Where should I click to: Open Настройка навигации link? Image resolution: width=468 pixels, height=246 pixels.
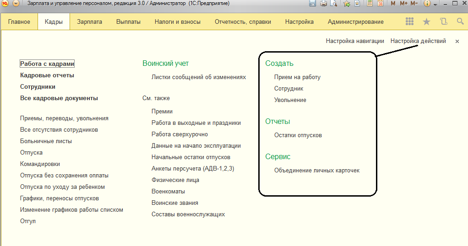[x=355, y=41]
